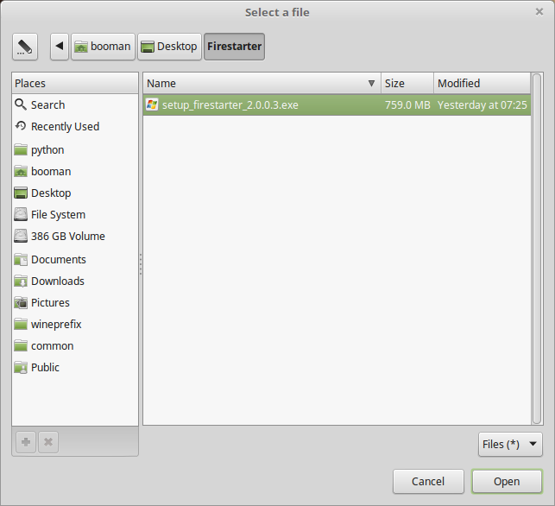Select common folder in Places
This screenshot has height=506, width=555.
point(75,346)
